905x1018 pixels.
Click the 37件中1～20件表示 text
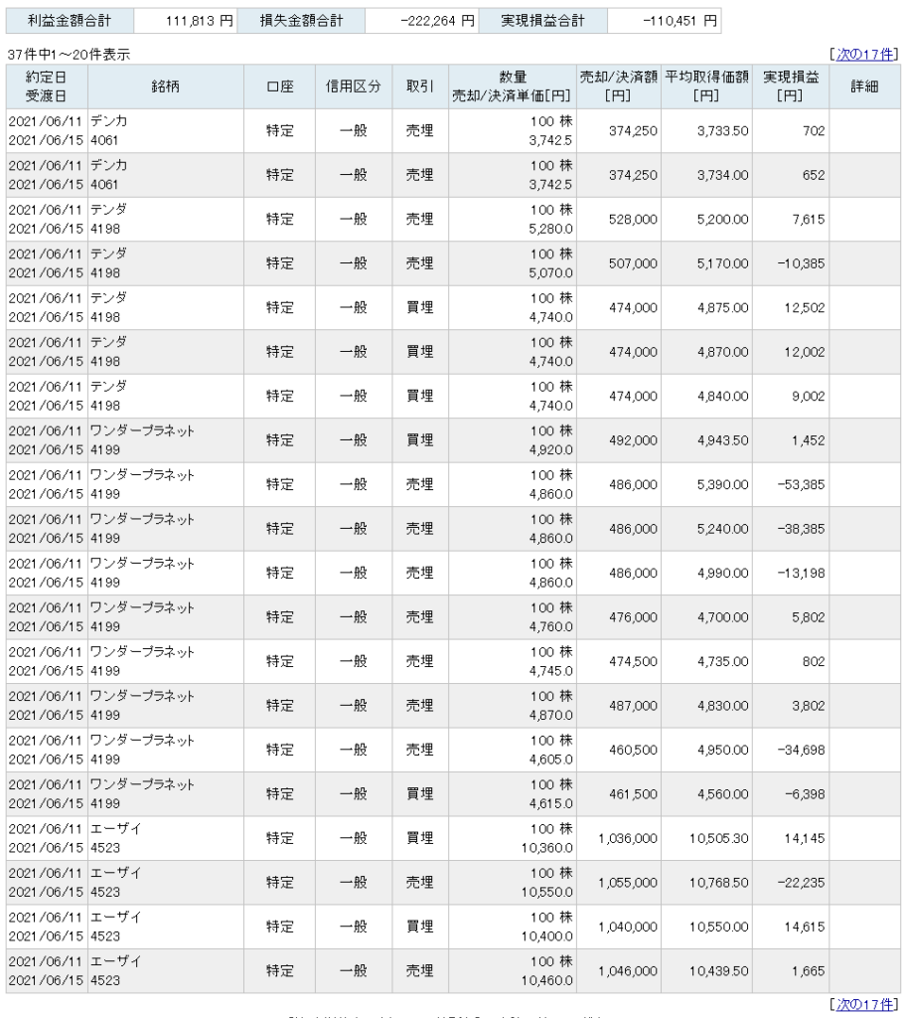pyautogui.click(x=69, y=55)
